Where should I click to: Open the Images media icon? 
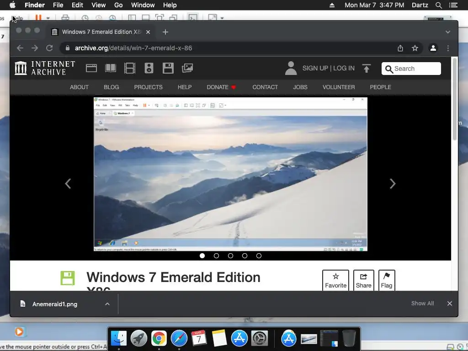(187, 68)
